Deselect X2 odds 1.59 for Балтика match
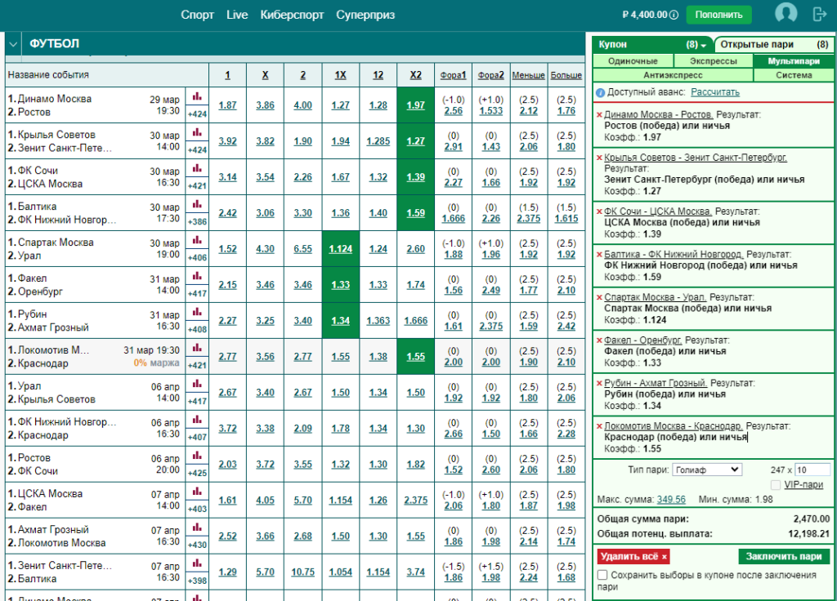 [x=416, y=213]
